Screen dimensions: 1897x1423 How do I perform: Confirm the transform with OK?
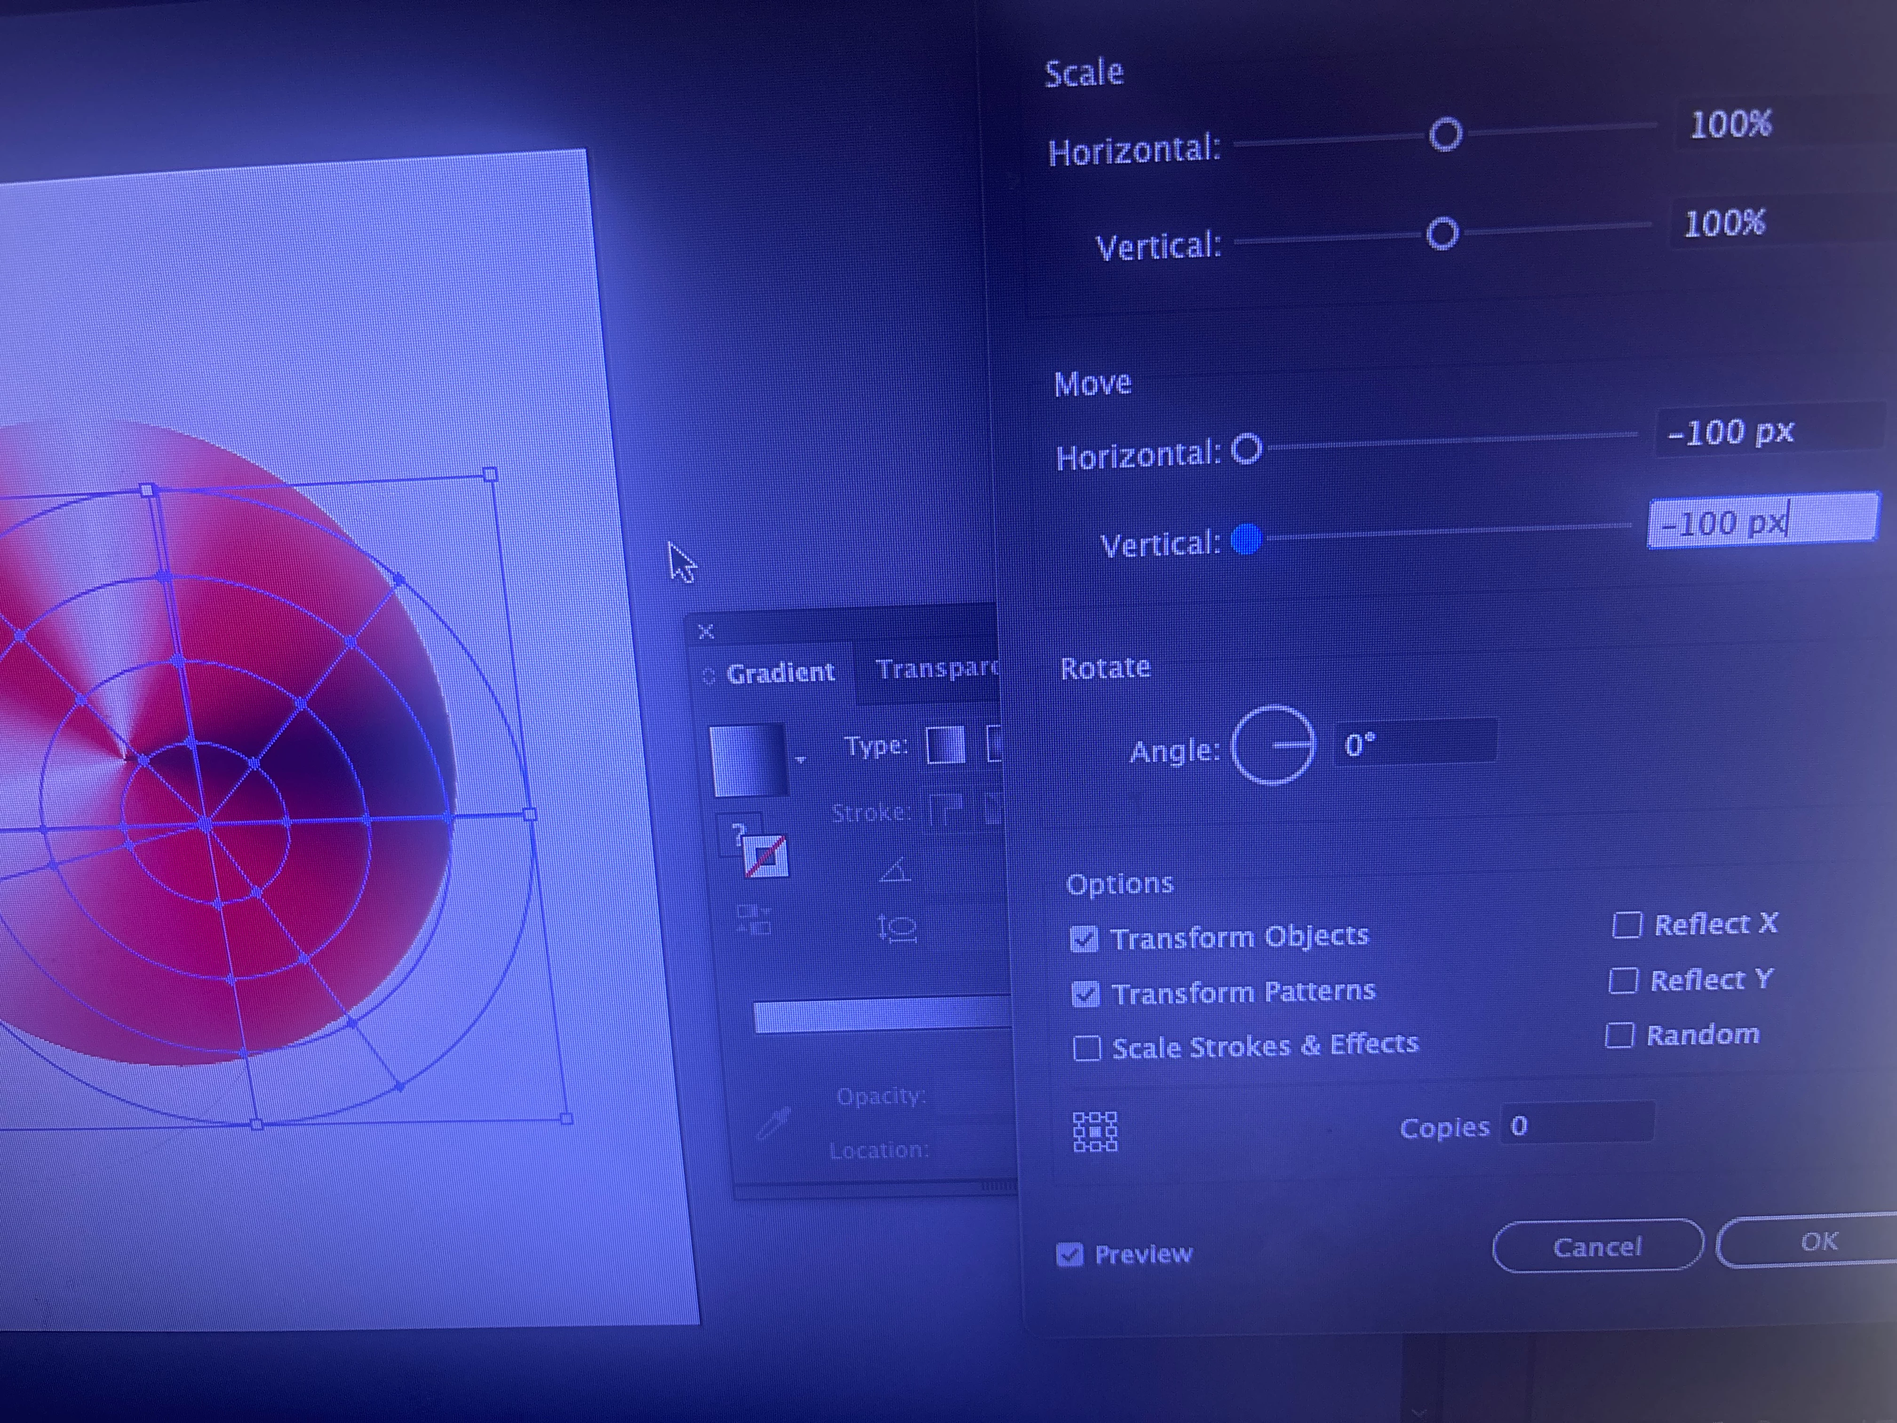click(x=1818, y=1241)
